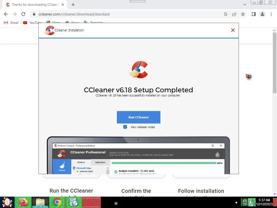Share this page using the share icon
277x208 pixels.
click(234, 14)
